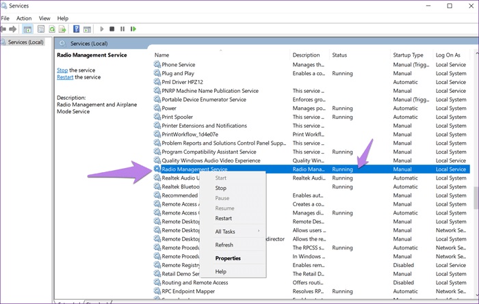Sort the list by the Name column header
This screenshot has height=304, width=479.
[162, 55]
